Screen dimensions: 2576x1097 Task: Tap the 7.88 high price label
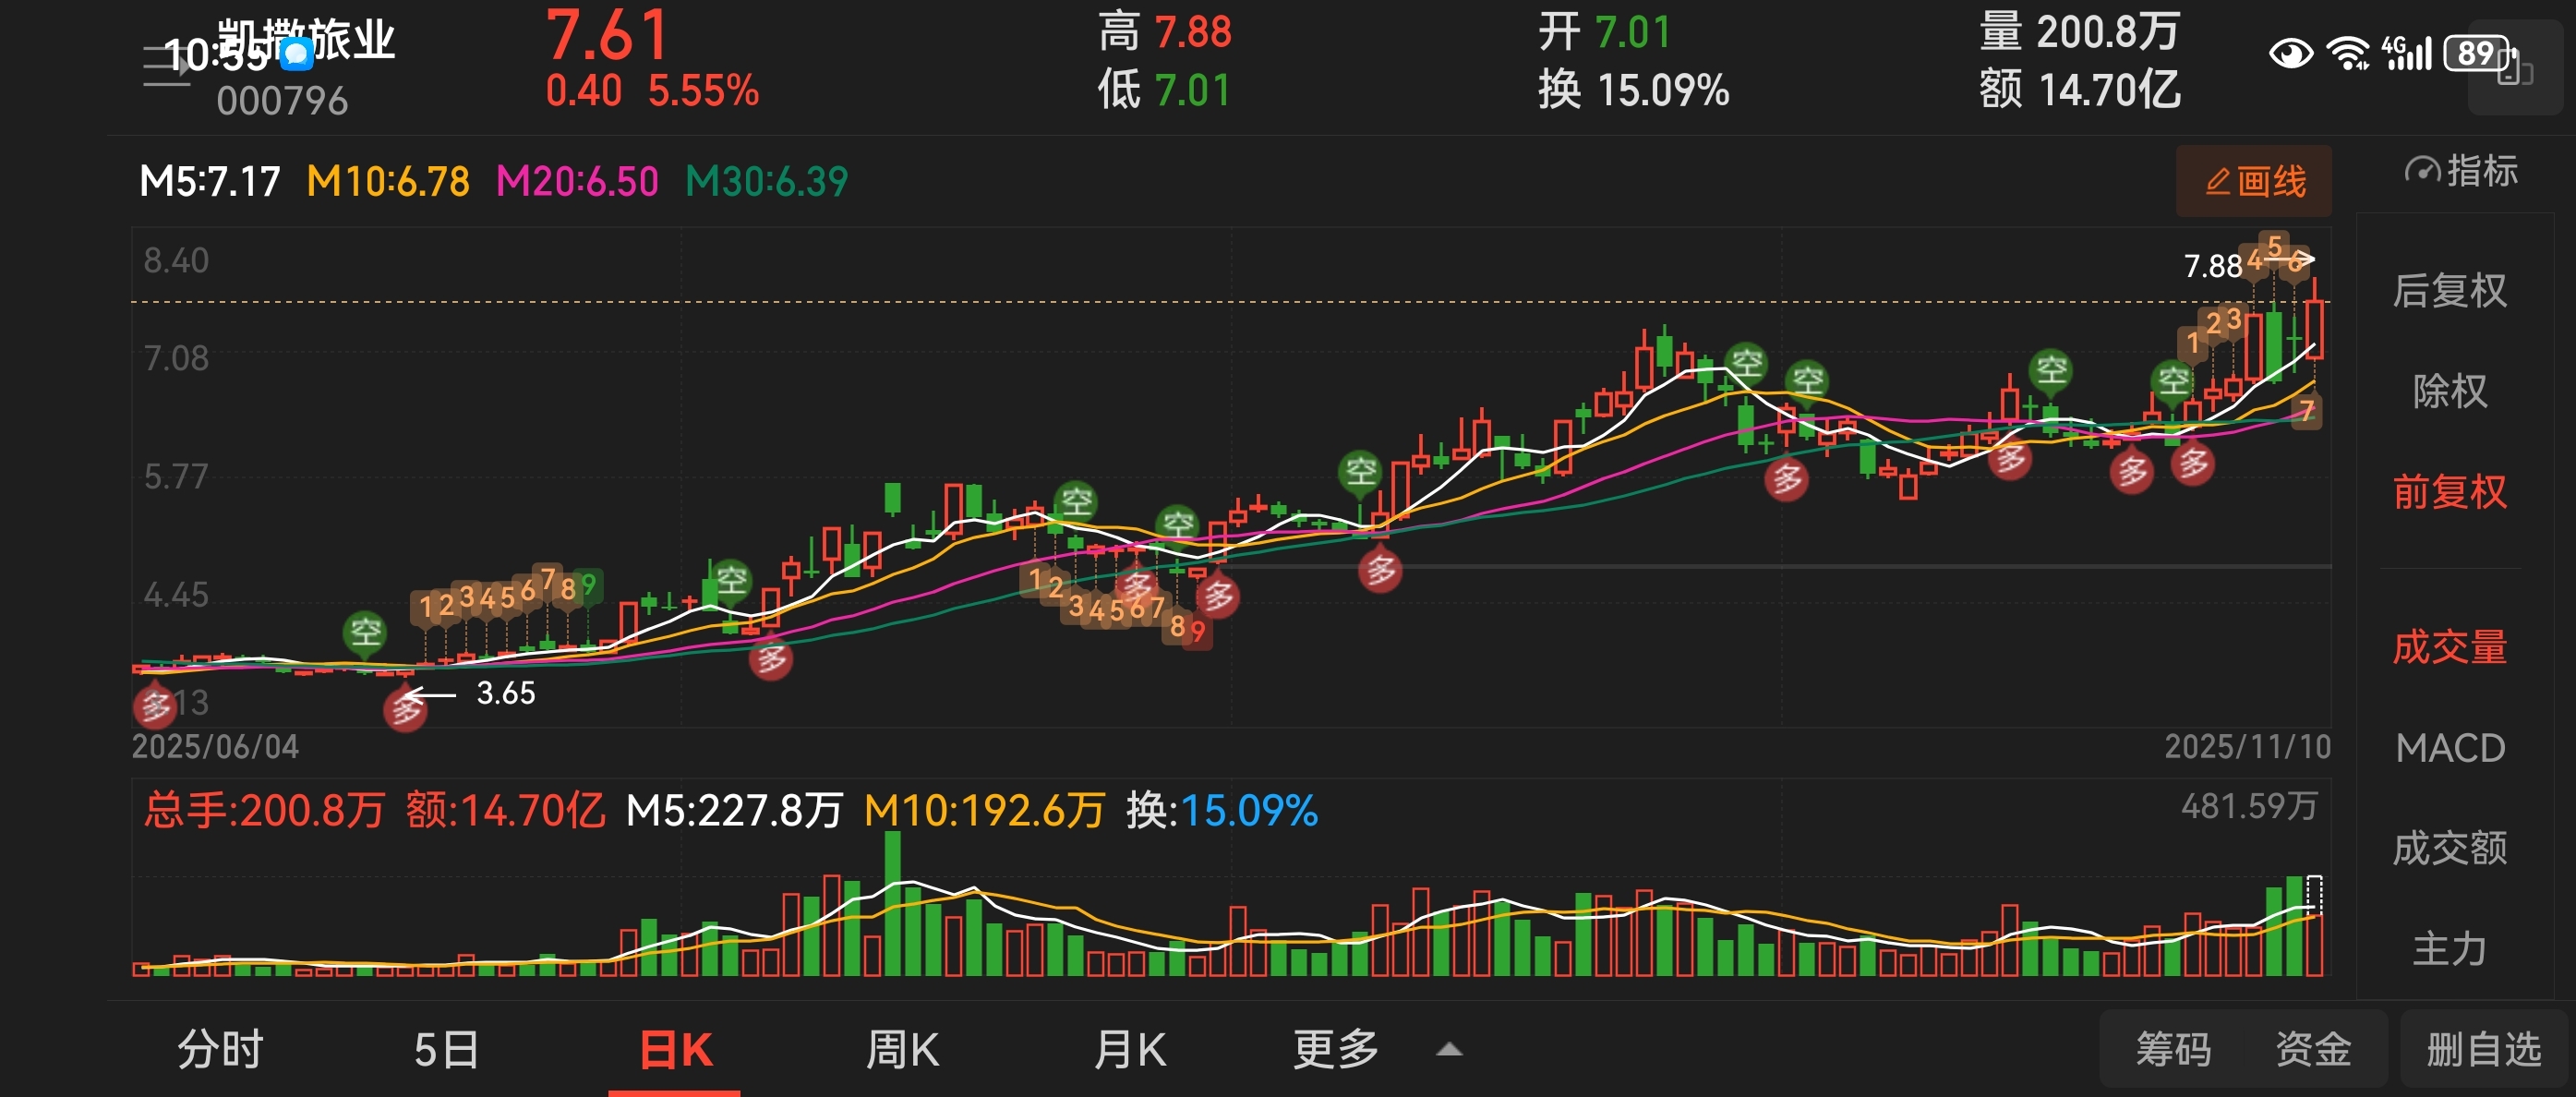(x=2212, y=266)
